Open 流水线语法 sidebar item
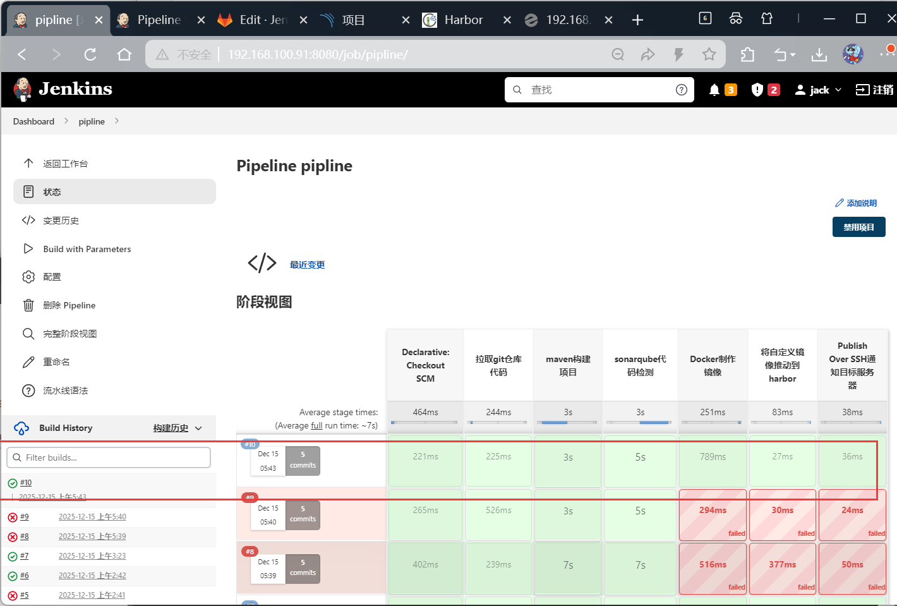This screenshot has height=606, width=897. click(x=114, y=391)
